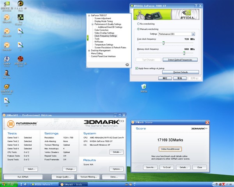Click Detect Optimal Frequencies button
The height and width of the screenshot is (187, 234).
(180, 60)
